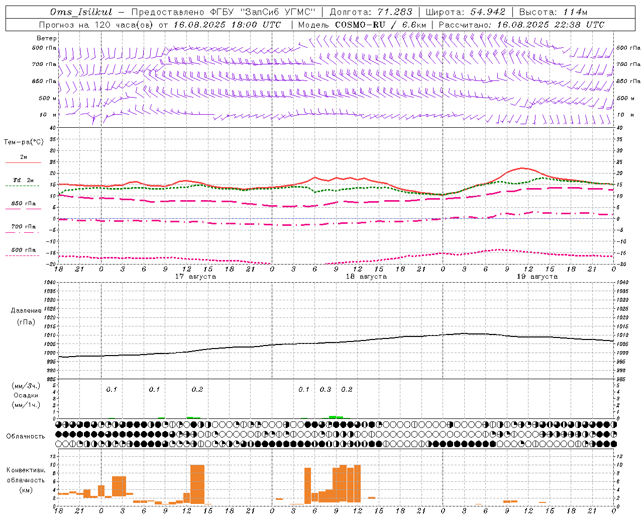Click the Высота: 114м value
Viewport: 643px width, 515px height.
pyautogui.click(x=553, y=12)
